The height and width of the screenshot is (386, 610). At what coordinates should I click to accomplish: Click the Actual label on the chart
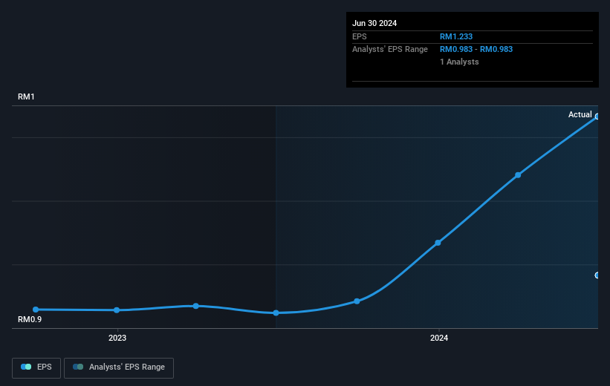(580, 114)
